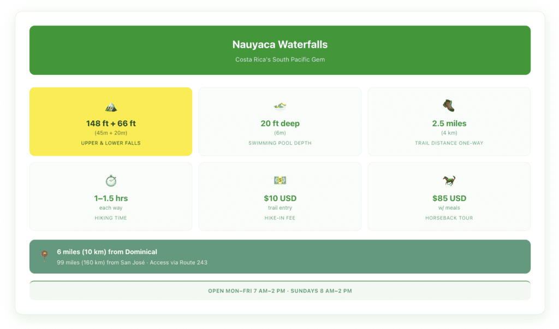Image resolution: width=559 pixels, height=329 pixels.
Task: Click the 1–1.5 hrs hiking time value
Action: click(111, 198)
